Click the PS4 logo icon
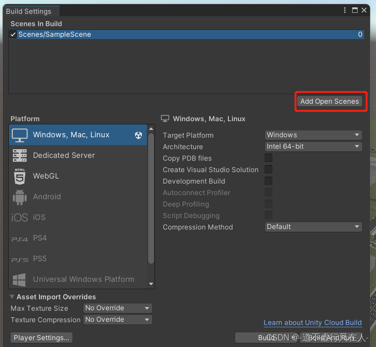This screenshot has height=347, width=376. click(20, 239)
